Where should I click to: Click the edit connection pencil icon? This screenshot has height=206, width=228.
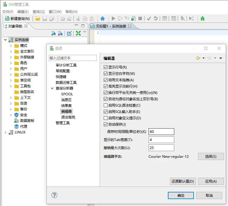pyautogui.click(x=69, y=33)
